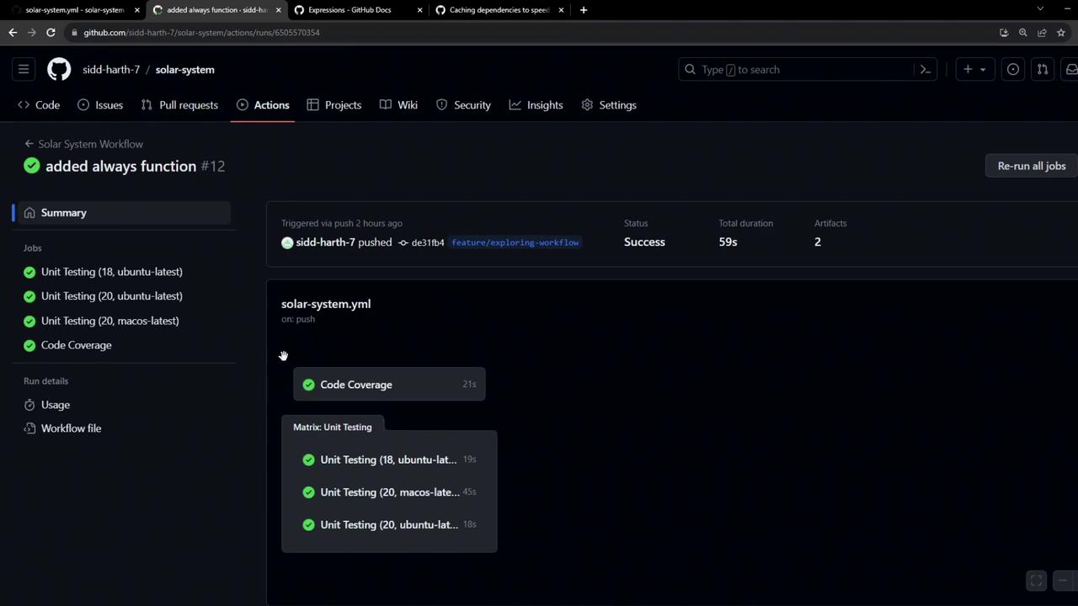
Task: Click the sidd-harth-7 pusher link
Action: coord(325,242)
